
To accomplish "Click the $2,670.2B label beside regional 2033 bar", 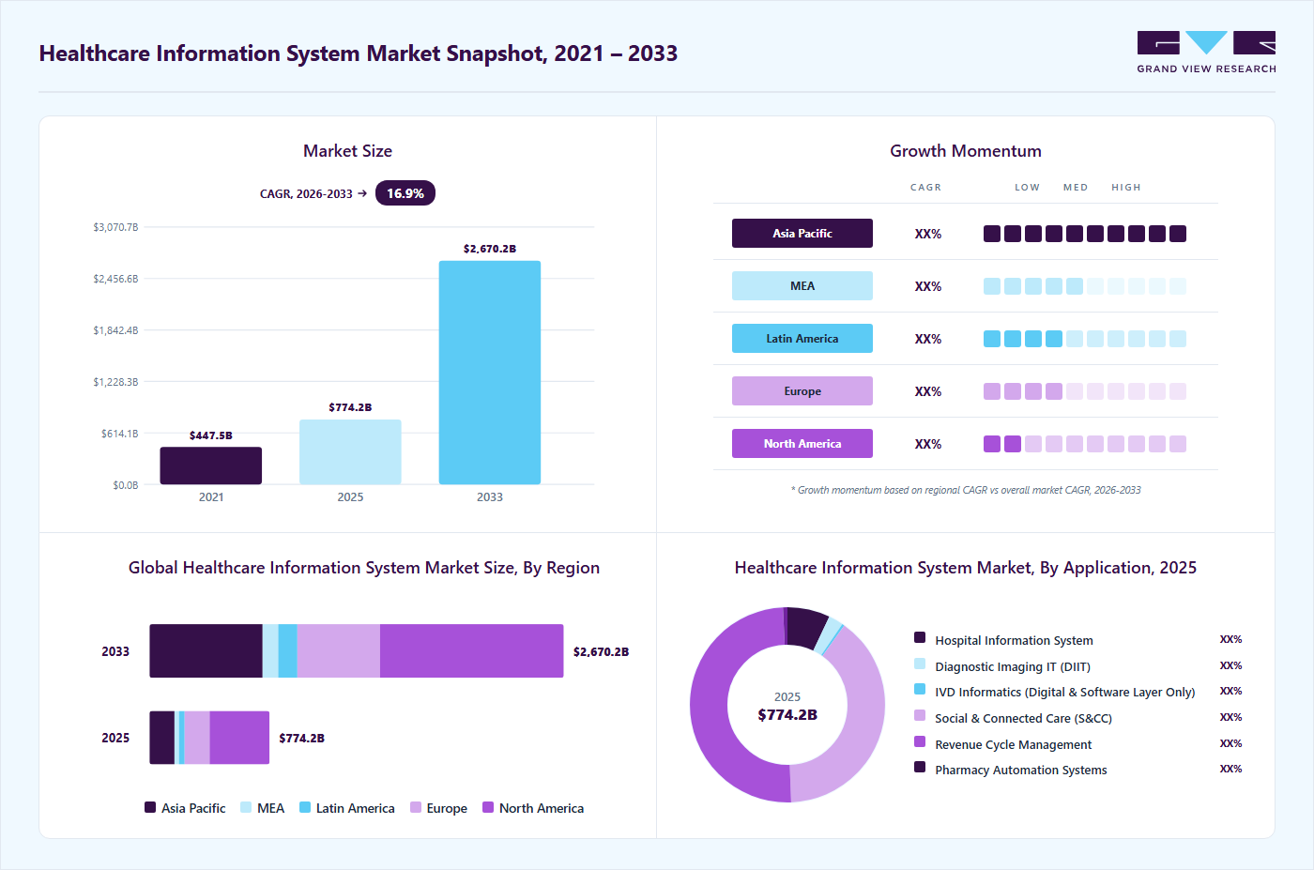I will point(602,651).
